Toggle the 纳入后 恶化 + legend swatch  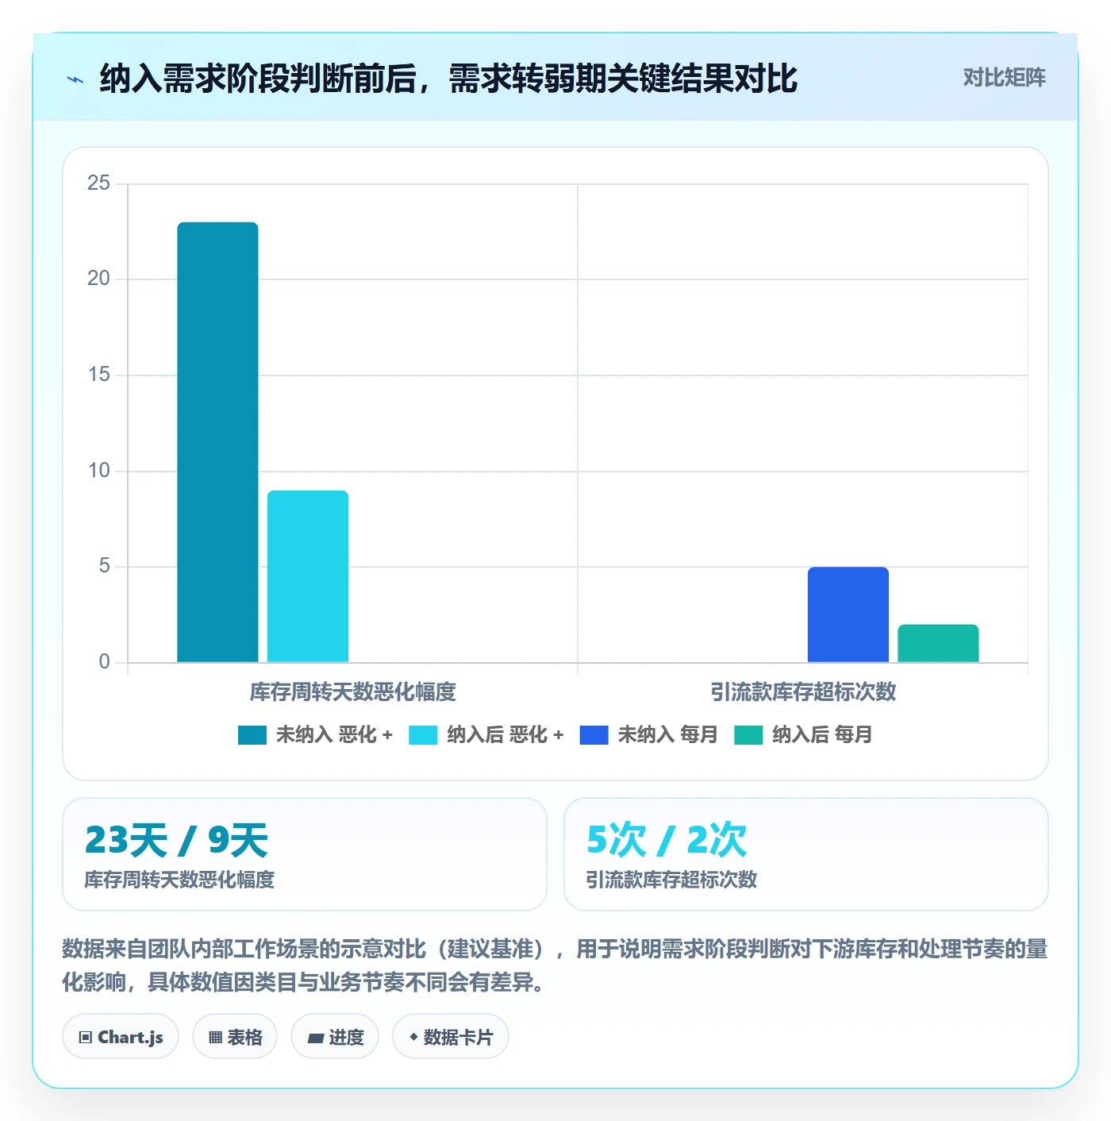coord(423,735)
